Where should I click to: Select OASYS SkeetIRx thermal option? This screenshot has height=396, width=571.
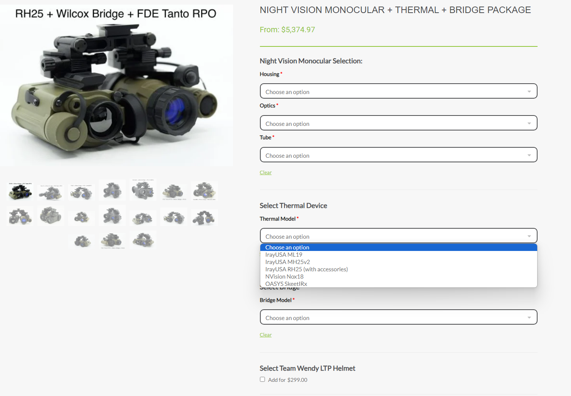398,284
